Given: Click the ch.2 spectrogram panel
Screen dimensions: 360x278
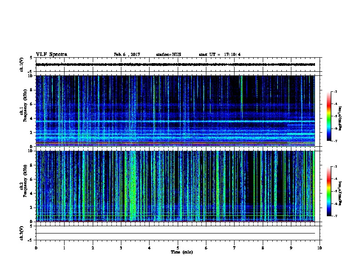Looking at the screenshot, I should 175,186.
